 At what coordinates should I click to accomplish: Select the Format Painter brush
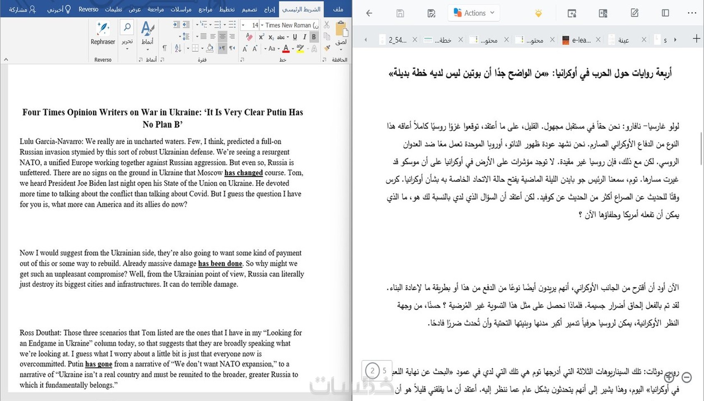coord(327,48)
